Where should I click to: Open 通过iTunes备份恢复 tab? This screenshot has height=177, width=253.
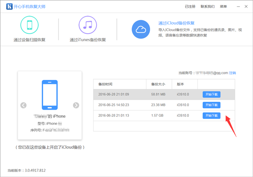[88, 40]
